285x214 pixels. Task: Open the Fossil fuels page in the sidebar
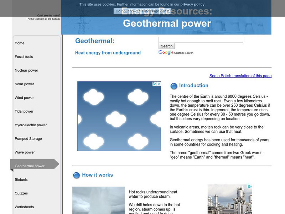24,57
